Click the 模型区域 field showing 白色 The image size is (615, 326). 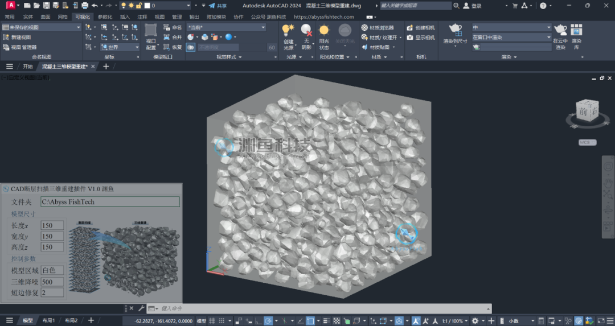click(52, 270)
